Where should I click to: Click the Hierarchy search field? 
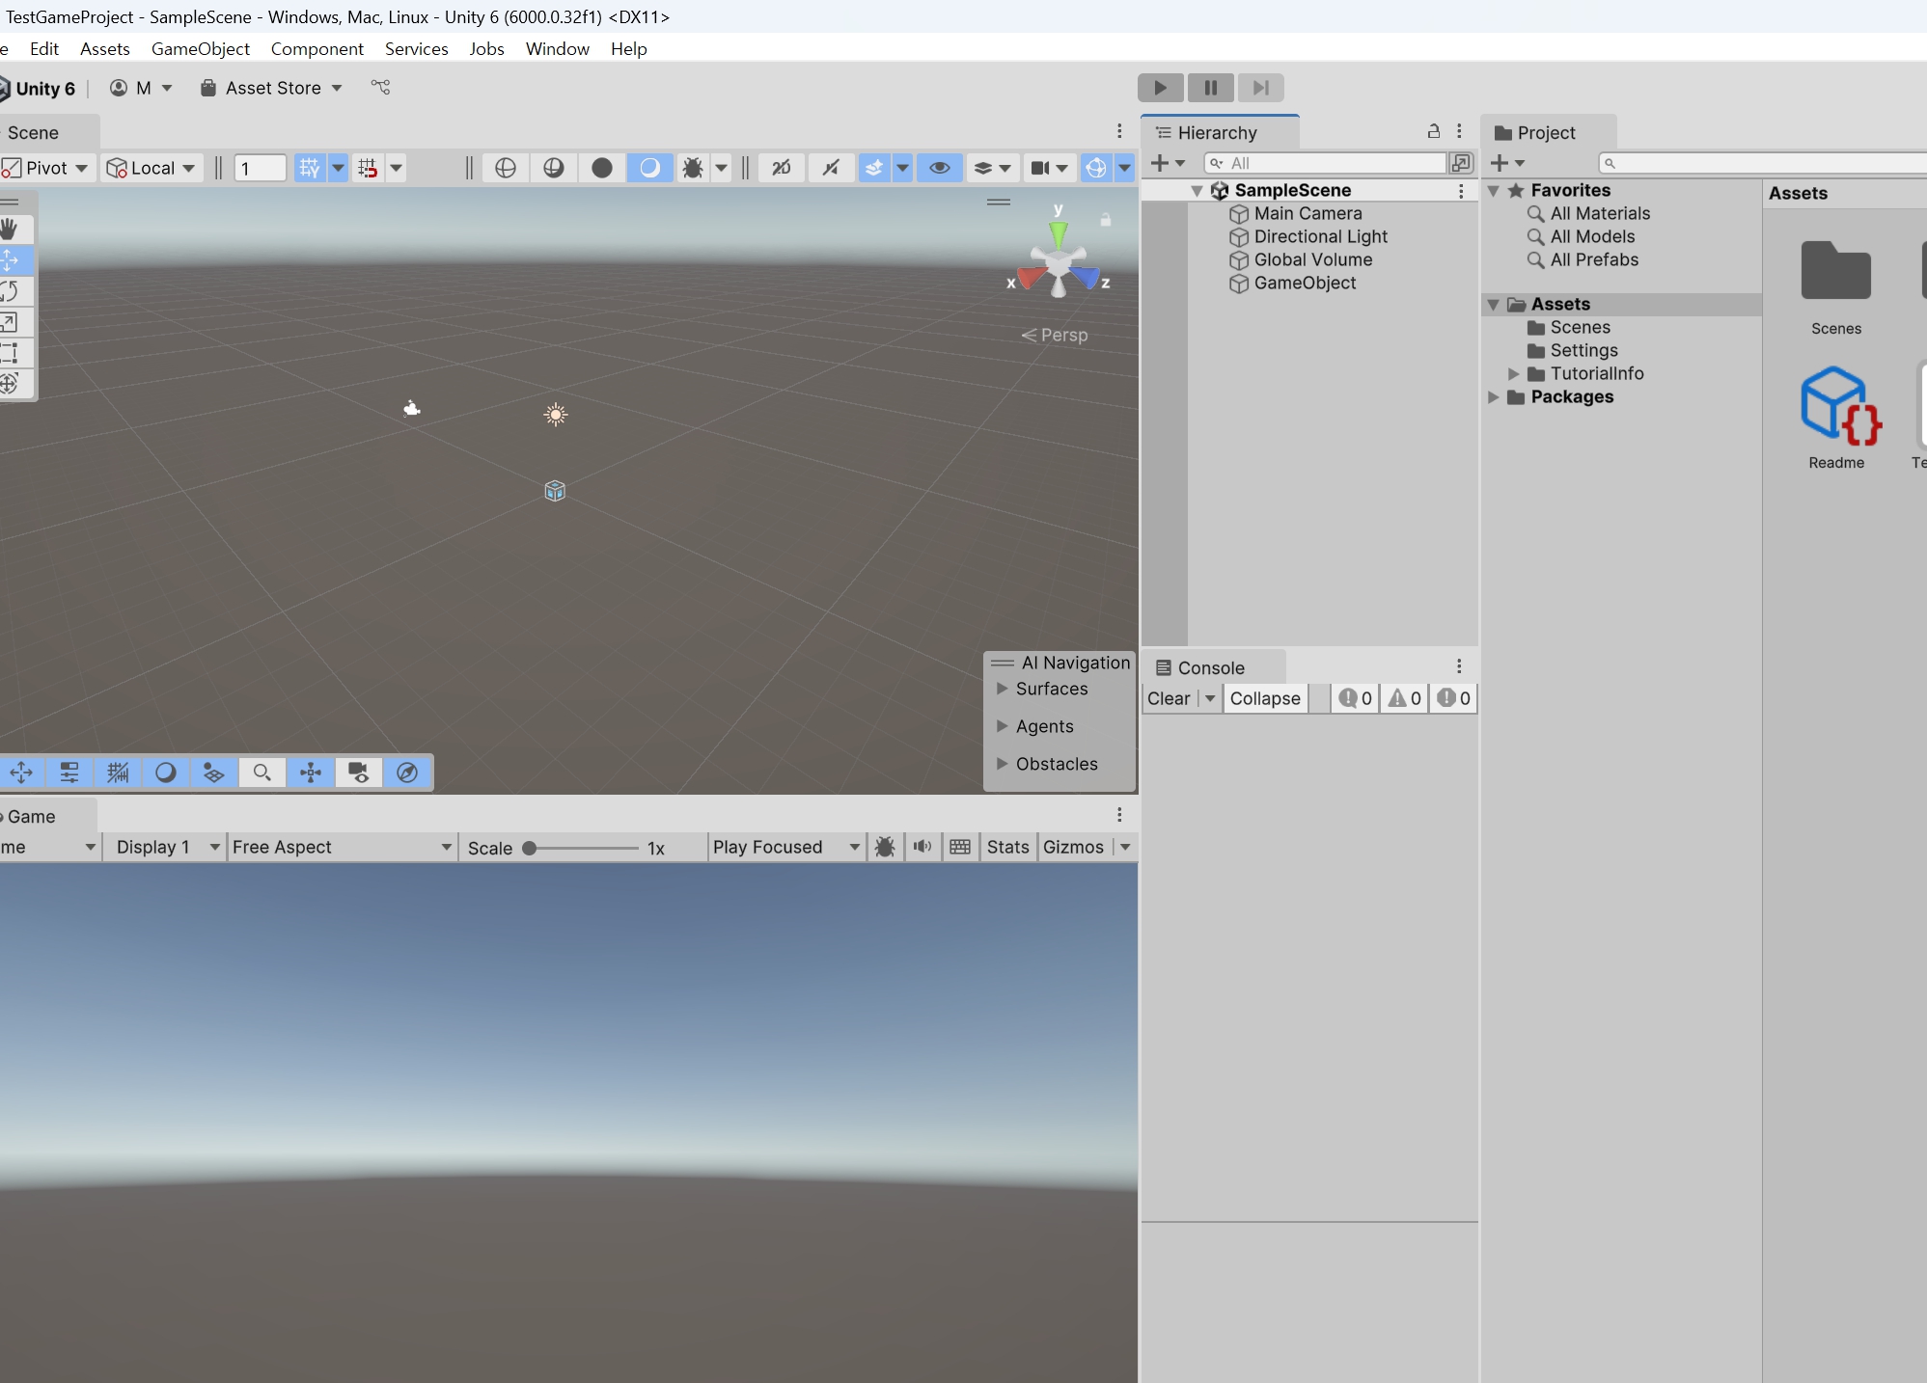click(x=1326, y=163)
